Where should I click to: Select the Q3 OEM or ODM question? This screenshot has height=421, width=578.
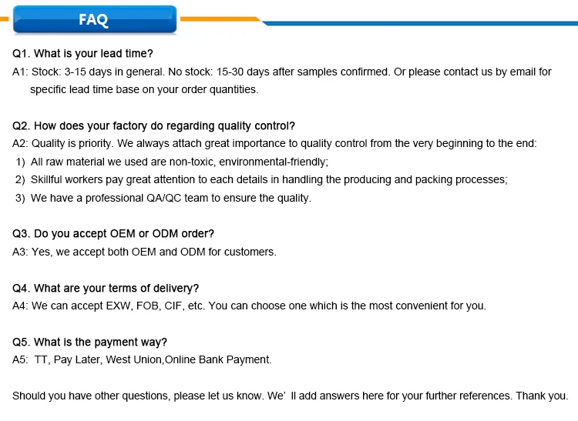coord(113,234)
